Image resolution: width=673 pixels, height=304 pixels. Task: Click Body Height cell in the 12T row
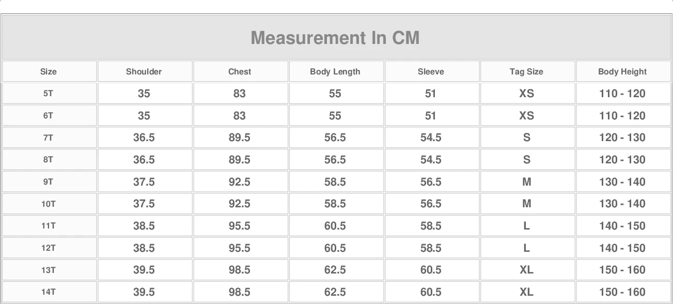tap(622, 248)
